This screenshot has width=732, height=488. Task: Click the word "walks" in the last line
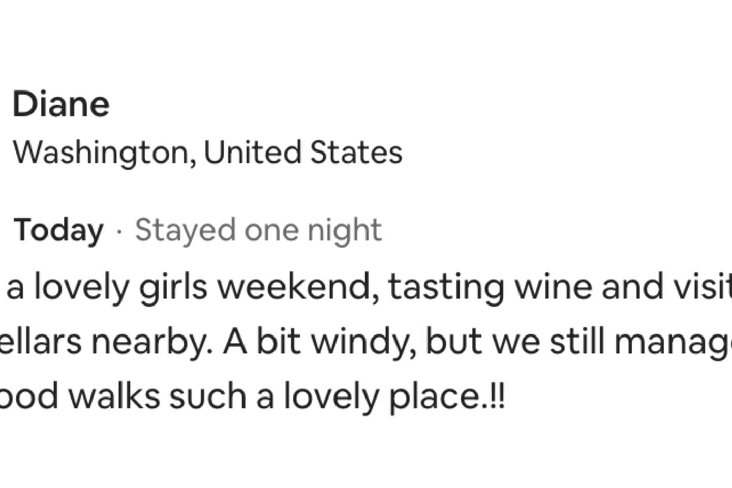pos(114,396)
